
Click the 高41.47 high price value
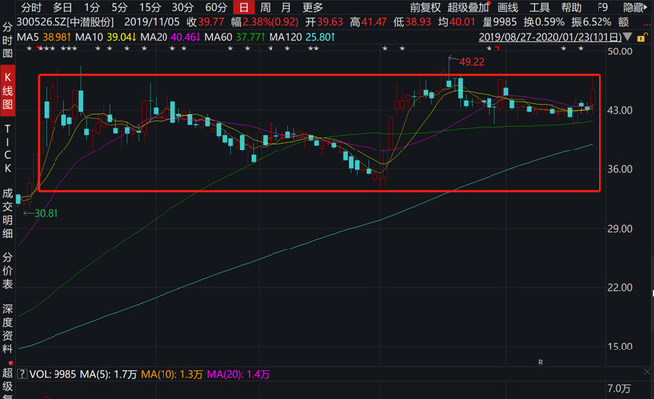point(368,22)
